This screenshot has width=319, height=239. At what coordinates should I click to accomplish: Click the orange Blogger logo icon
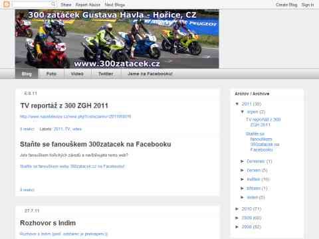(7, 4)
